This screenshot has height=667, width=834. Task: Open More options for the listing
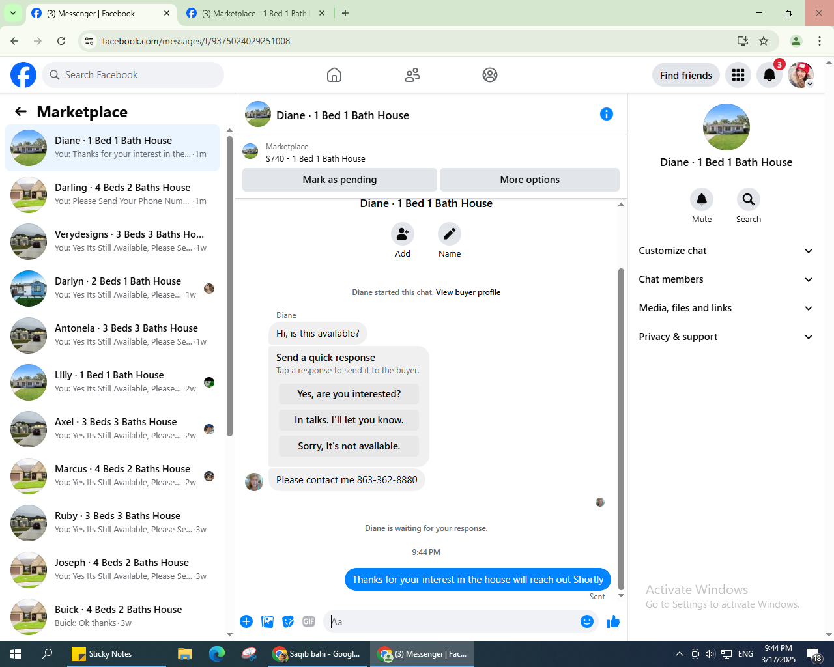click(530, 180)
